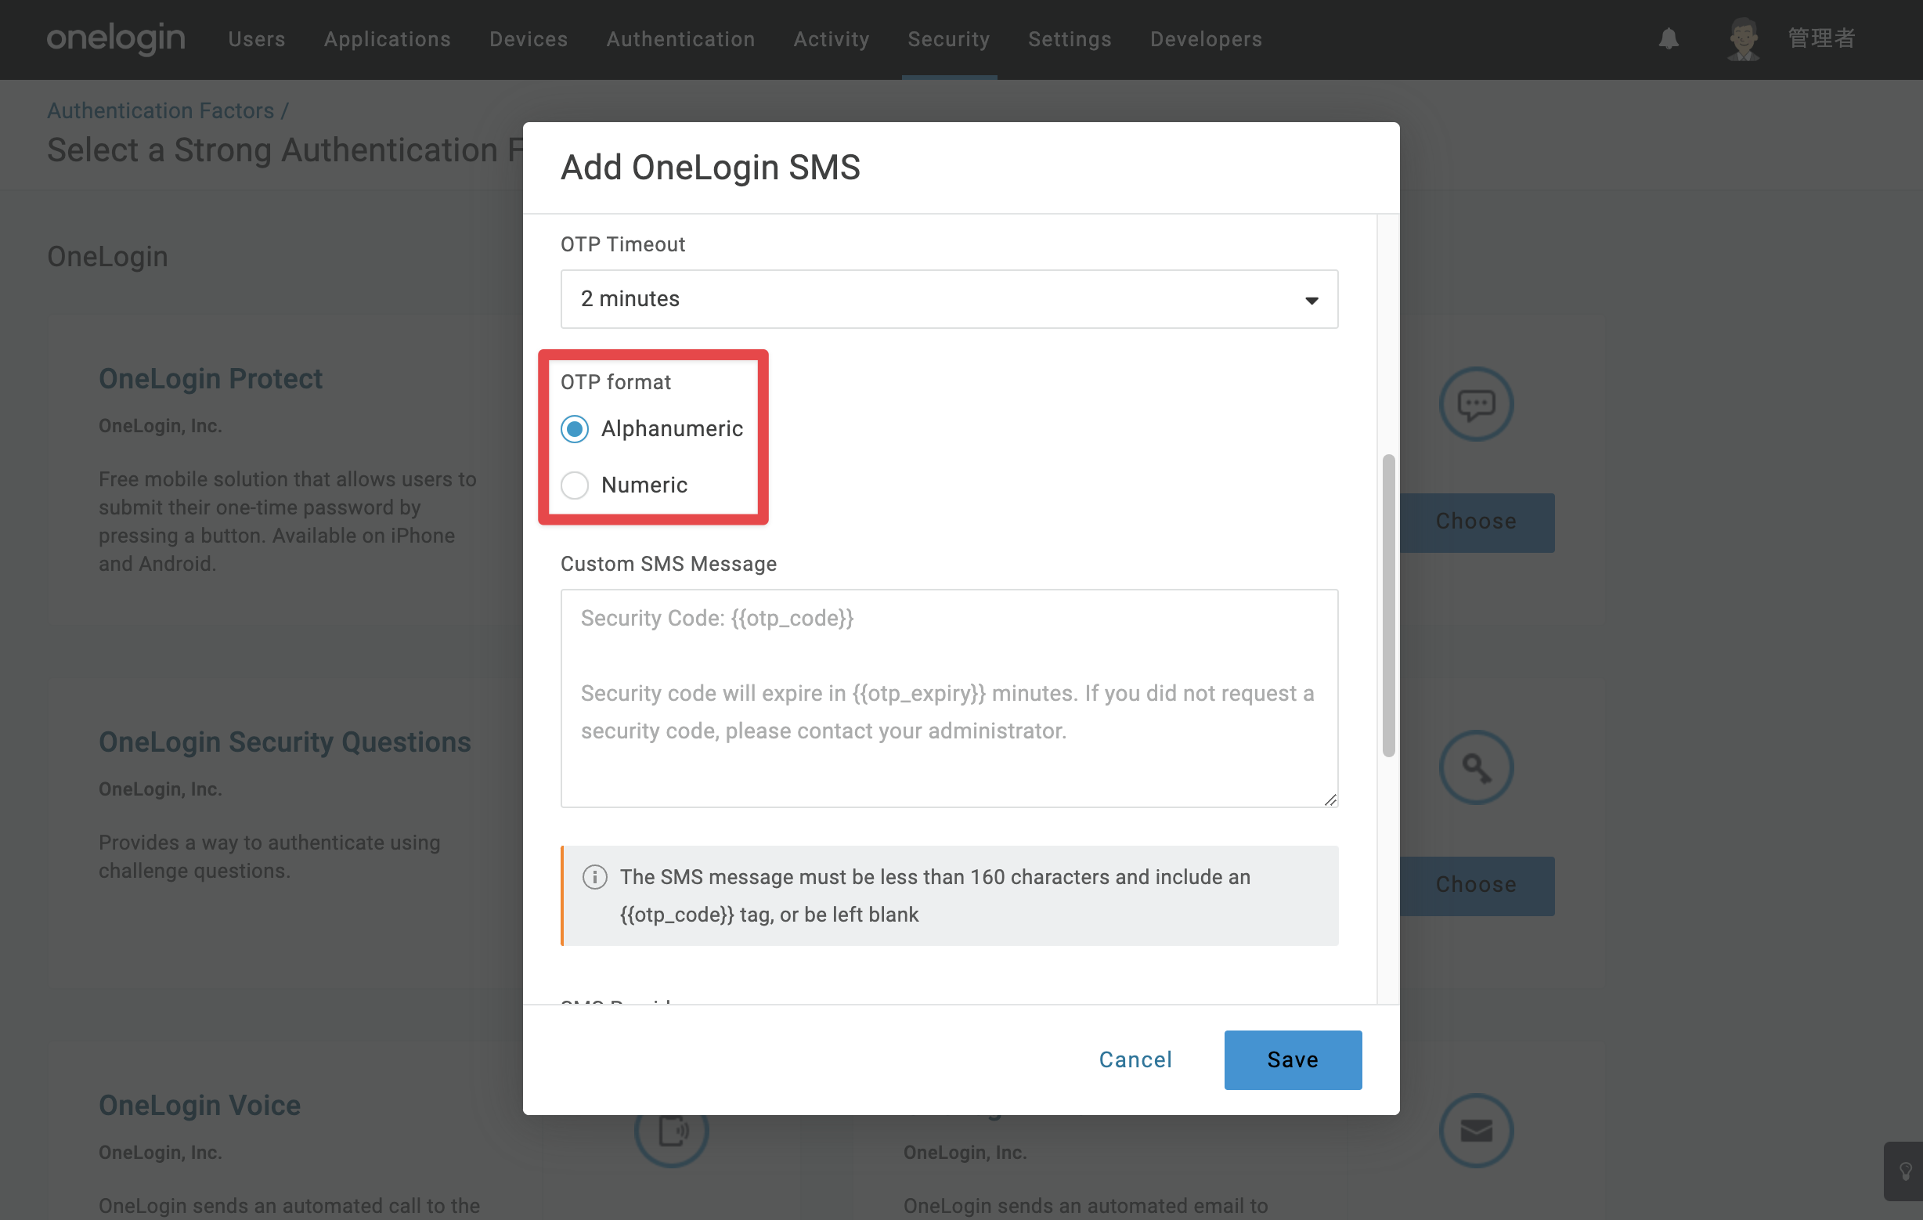Open the 管理者 user menu
Image resolution: width=1923 pixels, height=1220 pixels.
click(x=1820, y=38)
